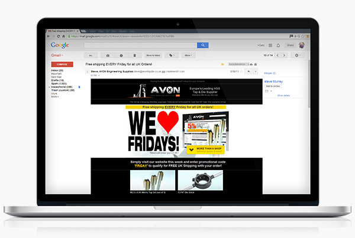Click the Show details link
Viewport: 355px width, 238px height.
coord(283,96)
